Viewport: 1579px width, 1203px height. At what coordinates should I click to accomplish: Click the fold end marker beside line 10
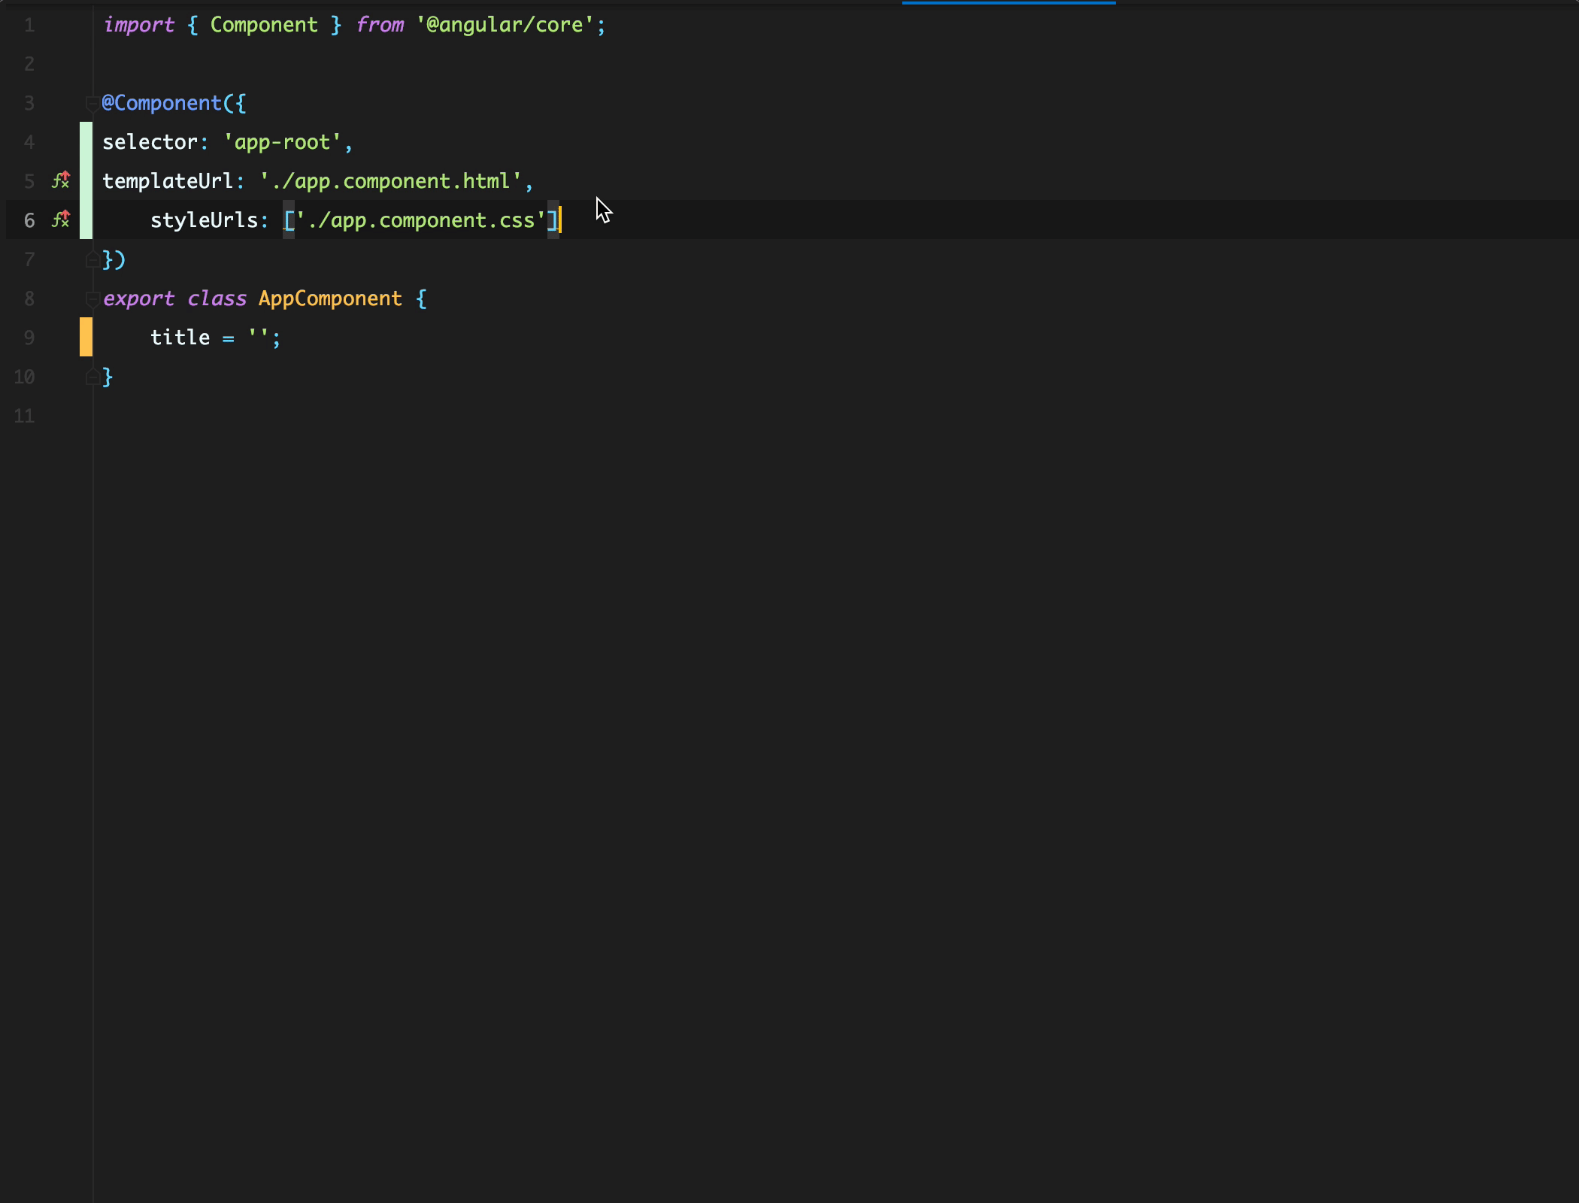click(x=92, y=377)
